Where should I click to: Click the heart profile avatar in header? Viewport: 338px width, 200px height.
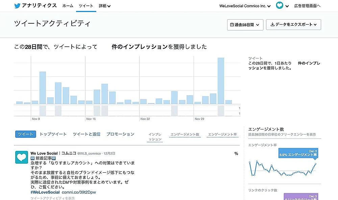(x=280, y=5)
